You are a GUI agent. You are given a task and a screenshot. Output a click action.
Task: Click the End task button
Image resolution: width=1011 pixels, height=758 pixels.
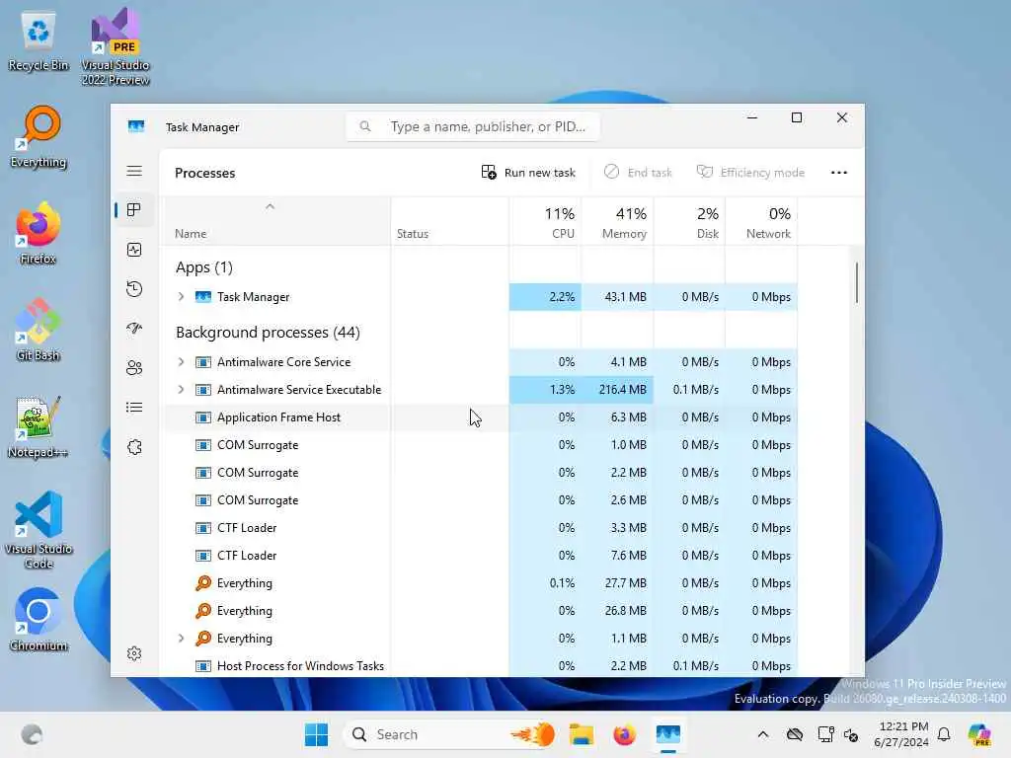coord(638,173)
